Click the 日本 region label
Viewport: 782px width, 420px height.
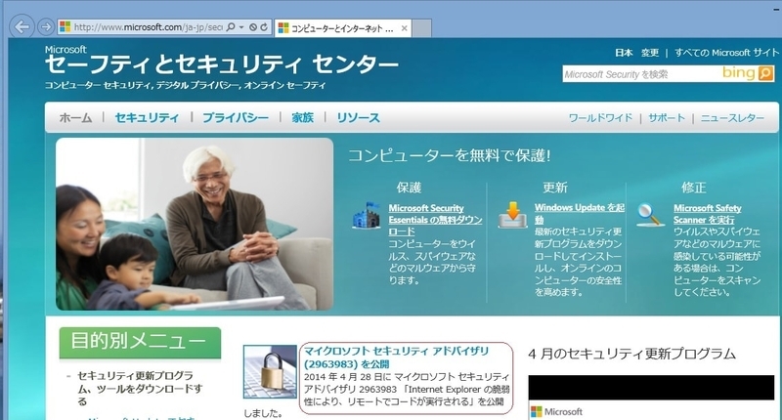pyautogui.click(x=624, y=53)
